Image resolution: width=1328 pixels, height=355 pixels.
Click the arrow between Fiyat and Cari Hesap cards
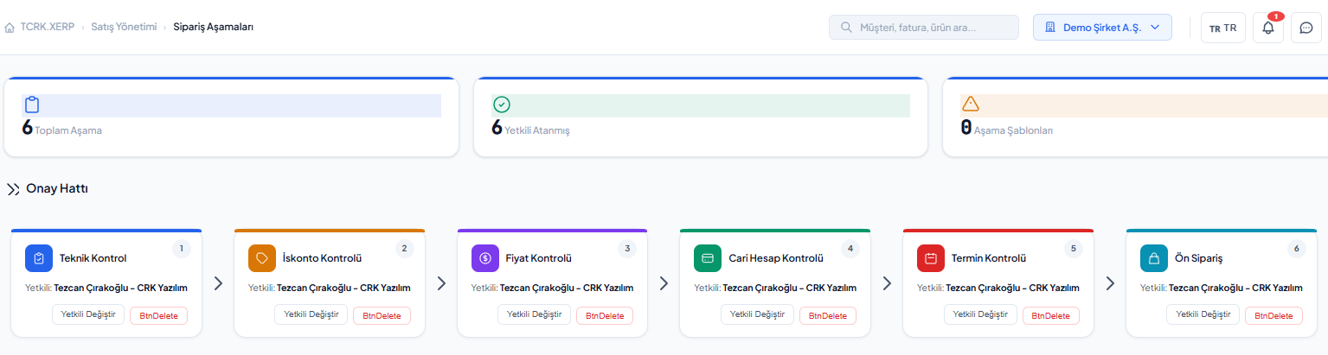pos(664,283)
